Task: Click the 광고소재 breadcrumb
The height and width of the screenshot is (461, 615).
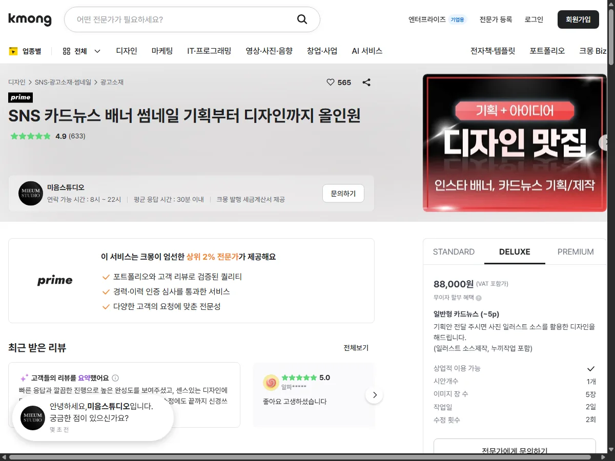Action: [x=112, y=82]
